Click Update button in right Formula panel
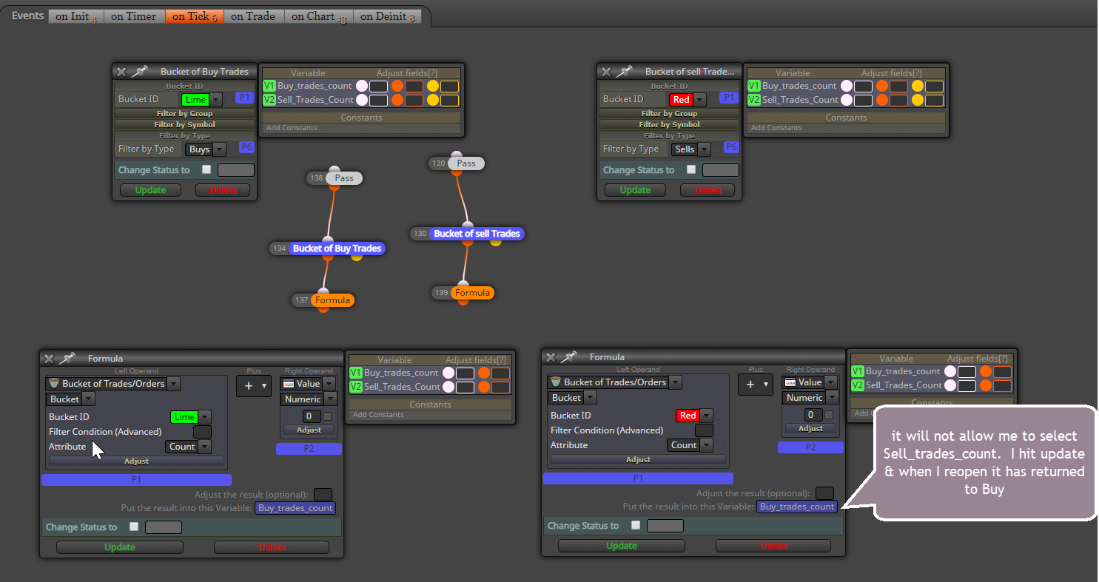 tap(622, 546)
